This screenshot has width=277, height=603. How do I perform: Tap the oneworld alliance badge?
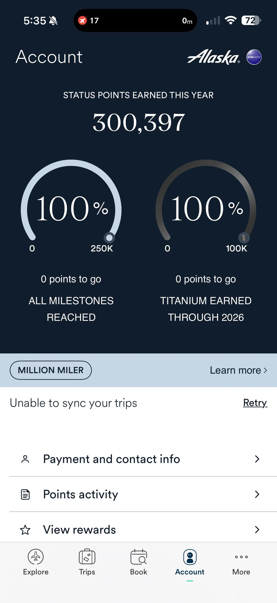(254, 57)
